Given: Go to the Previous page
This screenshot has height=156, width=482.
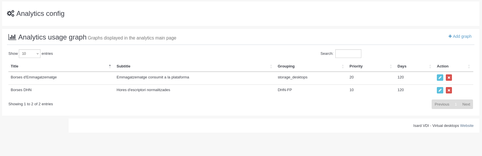Looking at the screenshot, I should point(442,104).
